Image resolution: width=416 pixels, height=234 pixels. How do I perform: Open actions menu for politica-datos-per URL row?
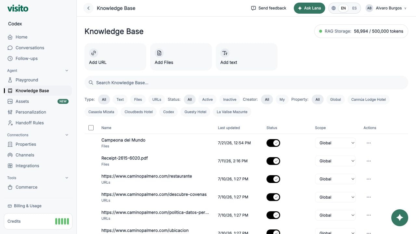[x=369, y=215]
